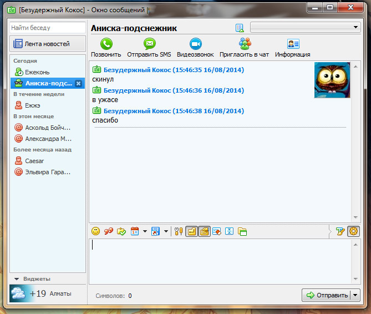Click the green phone Call icon
The image size is (371, 314).
pos(106,44)
